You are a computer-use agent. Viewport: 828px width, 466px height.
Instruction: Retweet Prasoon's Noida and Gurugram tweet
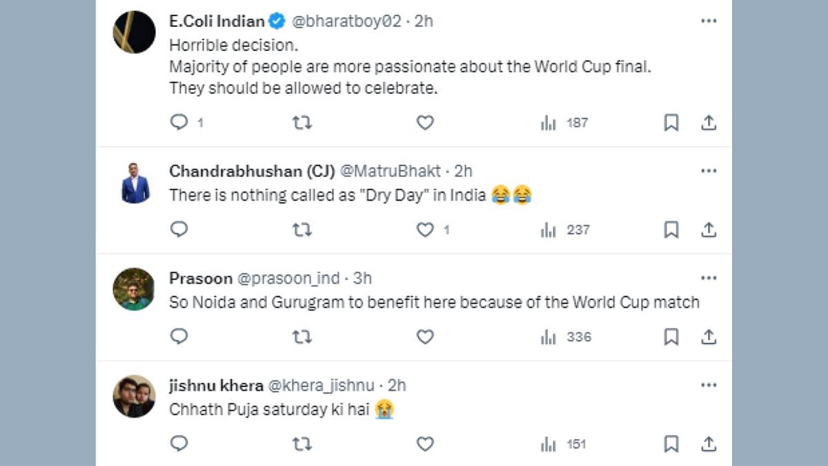pos(302,337)
